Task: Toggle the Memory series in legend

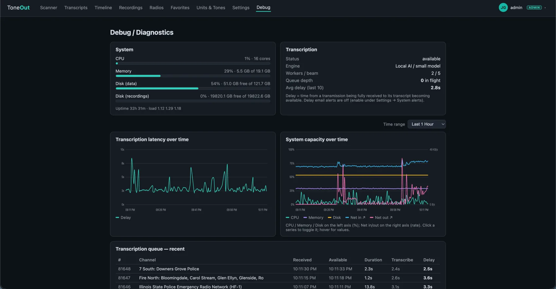Action: point(313,218)
